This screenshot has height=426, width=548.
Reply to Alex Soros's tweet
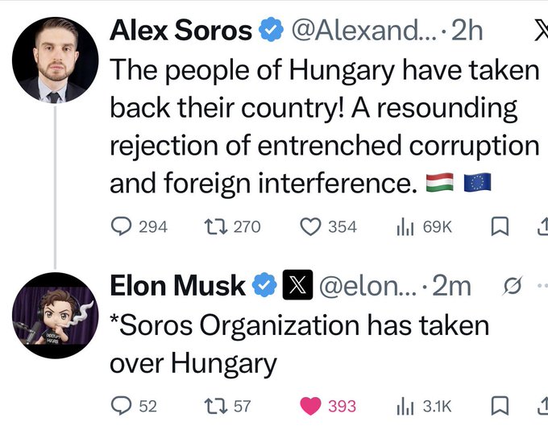coord(121,226)
